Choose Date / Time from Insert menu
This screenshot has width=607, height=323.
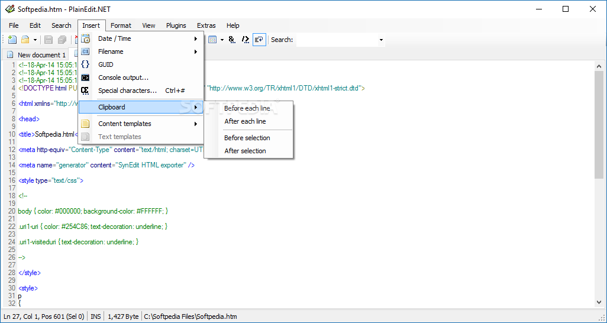pyautogui.click(x=141, y=38)
